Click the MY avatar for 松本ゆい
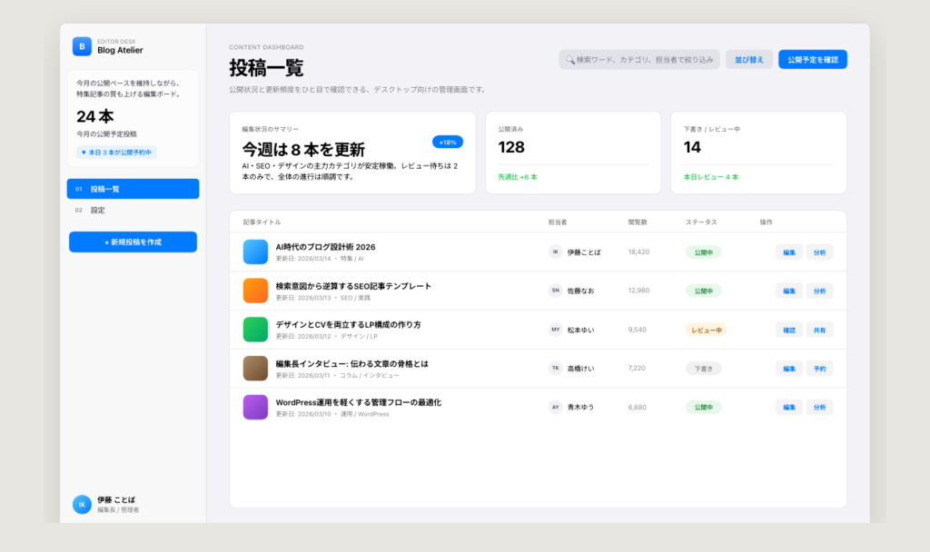Viewport: 930px width, 552px height. click(555, 330)
